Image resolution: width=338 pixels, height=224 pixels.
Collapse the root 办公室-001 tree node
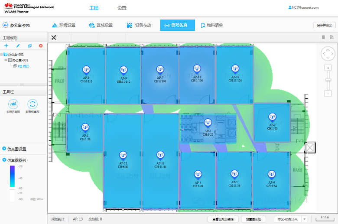[1, 55]
